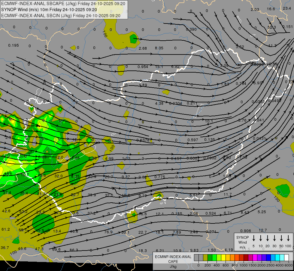Click the 2500 tick label in CAPE legend
This screenshot has width=294, height=271.
pos(271,265)
